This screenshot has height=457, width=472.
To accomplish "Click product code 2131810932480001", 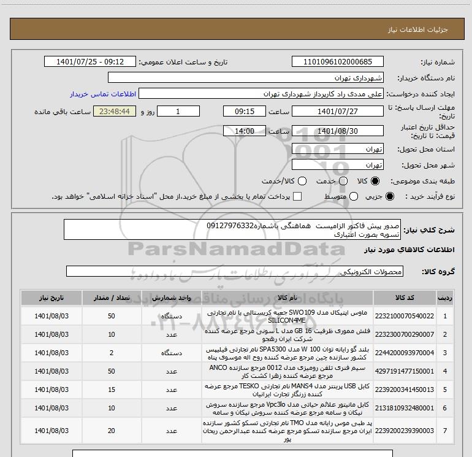I will tap(405, 408).
